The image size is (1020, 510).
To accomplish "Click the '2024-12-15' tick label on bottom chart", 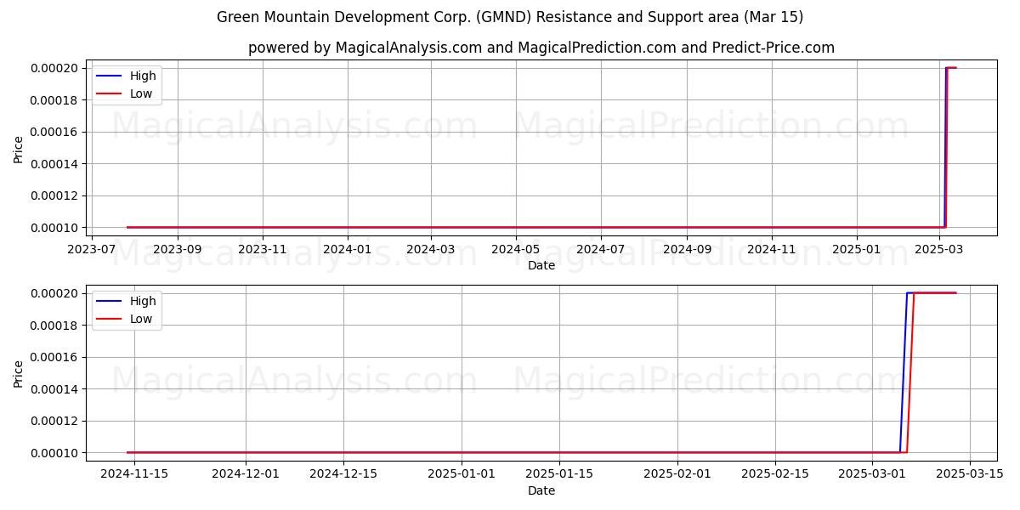I will 343,476.
